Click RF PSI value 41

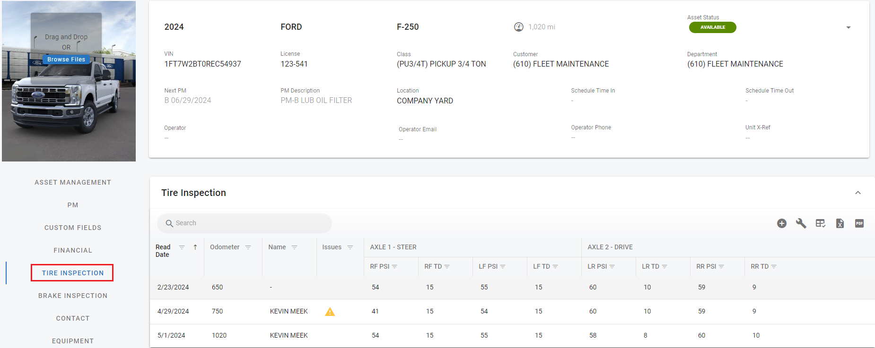[x=375, y=311]
